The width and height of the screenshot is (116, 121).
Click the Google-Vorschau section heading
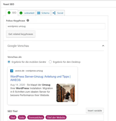(18, 46)
